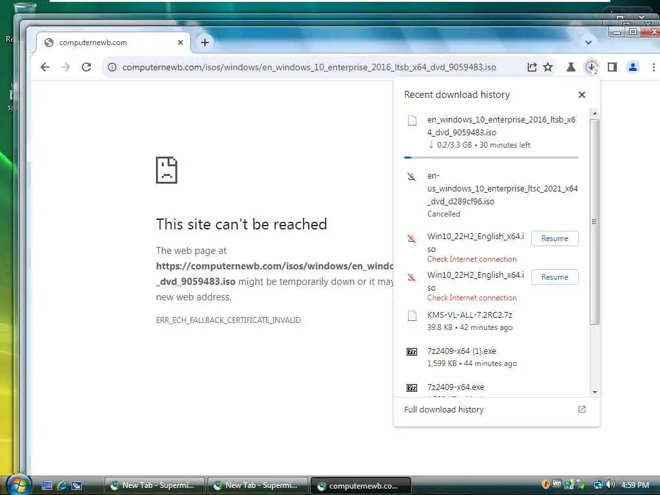The width and height of the screenshot is (660, 495).
Task: Open 7z2409-x64 (1).exe download
Action: coord(491,357)
